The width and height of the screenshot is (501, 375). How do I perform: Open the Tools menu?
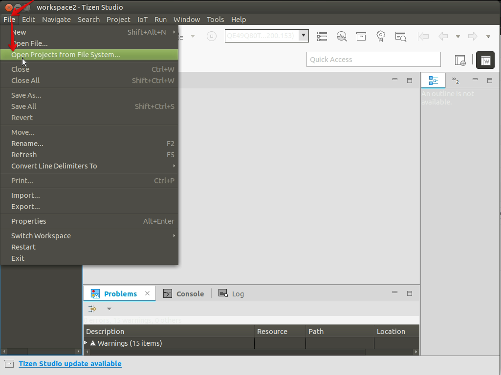click(x=215, y=20)
